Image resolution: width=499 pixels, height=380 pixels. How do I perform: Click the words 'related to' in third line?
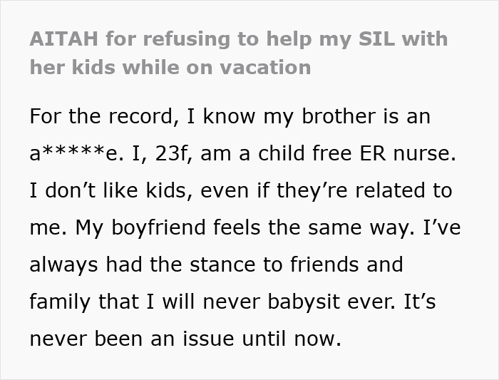tap(403, 190)
